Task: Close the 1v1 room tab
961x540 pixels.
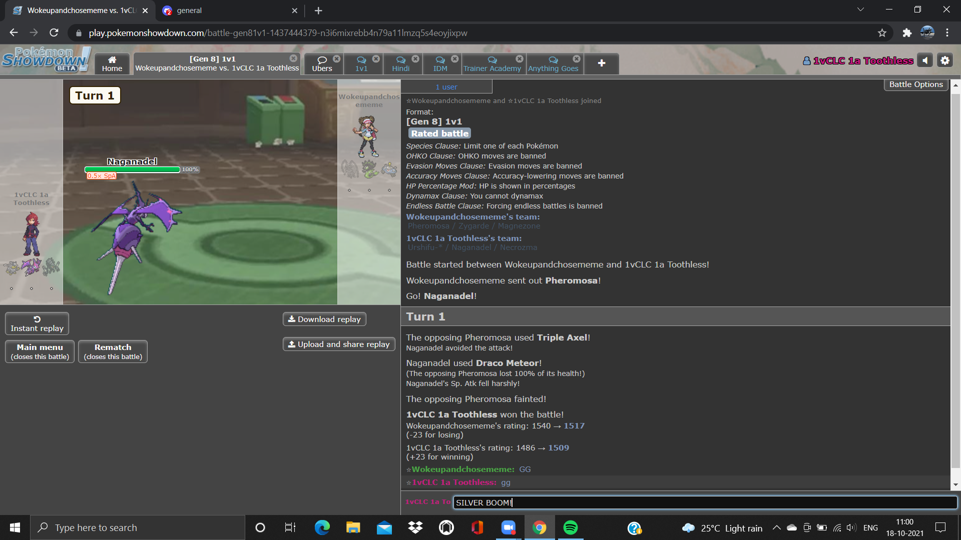Action: pos(376,58)
